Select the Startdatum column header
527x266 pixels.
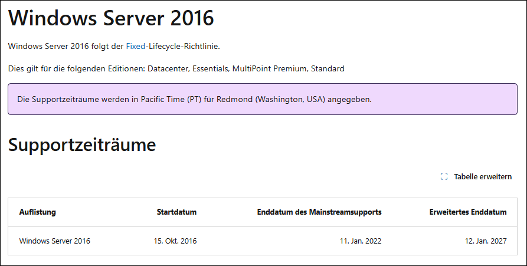pos(176,212)
